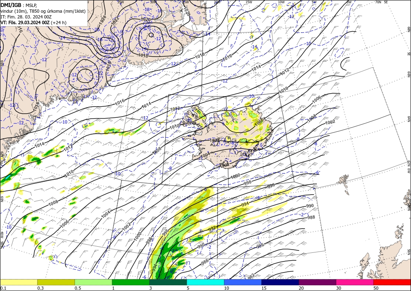Pick the cyan 5–10 legend swatch
Screen dimensions: 411x291
205,282
